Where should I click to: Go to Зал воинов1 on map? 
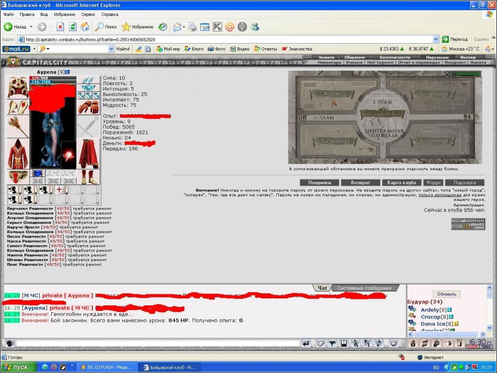[x=335, y=141]
